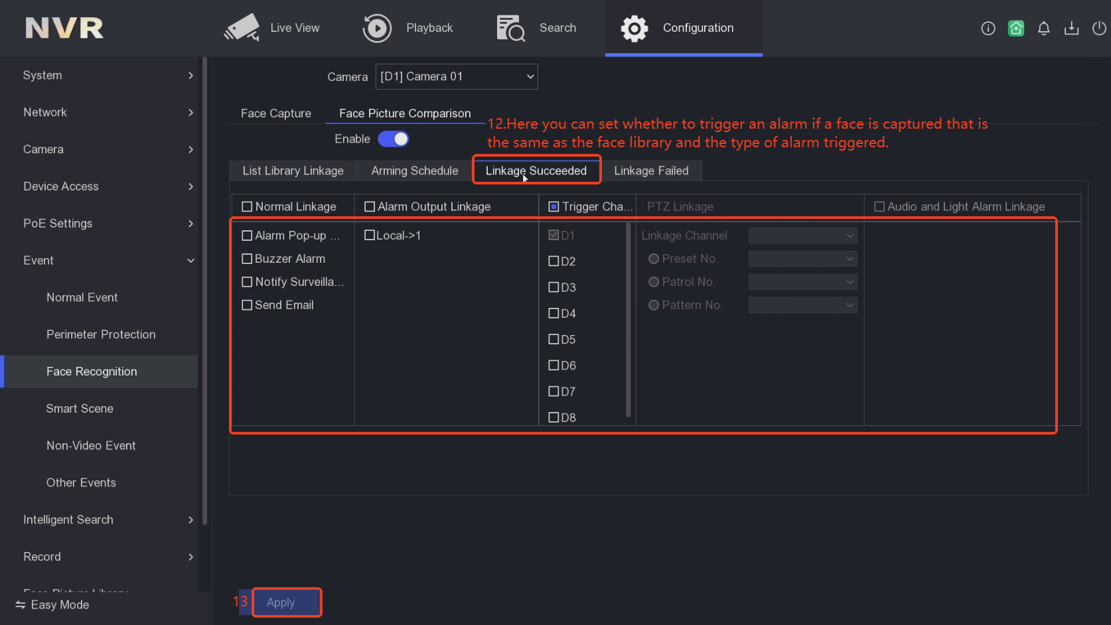The width and height of the screenshot is (1111, 625).
Task: Check the Buzzer Alarm checkbox
Action: click(x=248, y=259)
